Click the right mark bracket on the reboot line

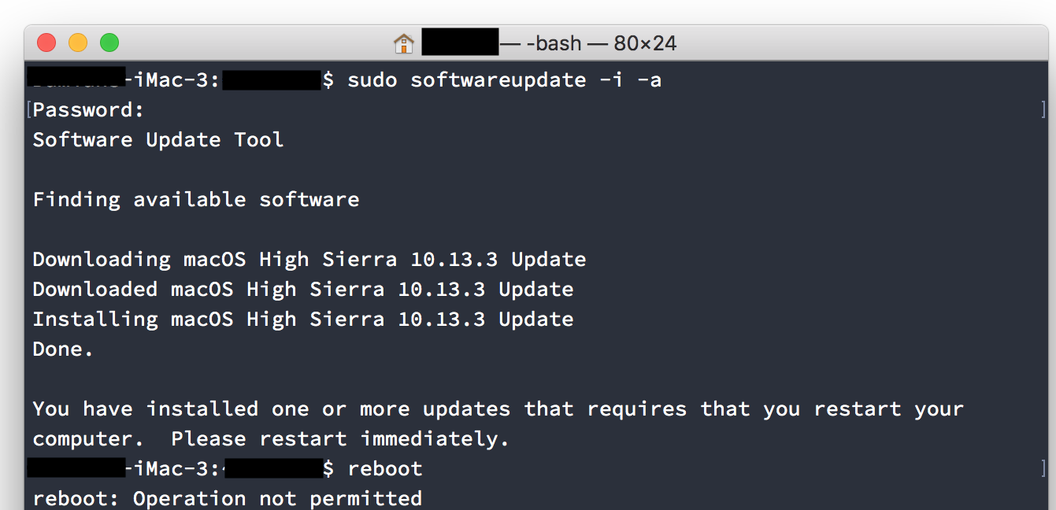[1043, 468]
